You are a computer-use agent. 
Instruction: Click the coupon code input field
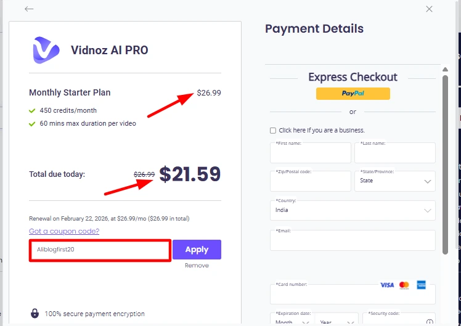click(x=100, y=250)
